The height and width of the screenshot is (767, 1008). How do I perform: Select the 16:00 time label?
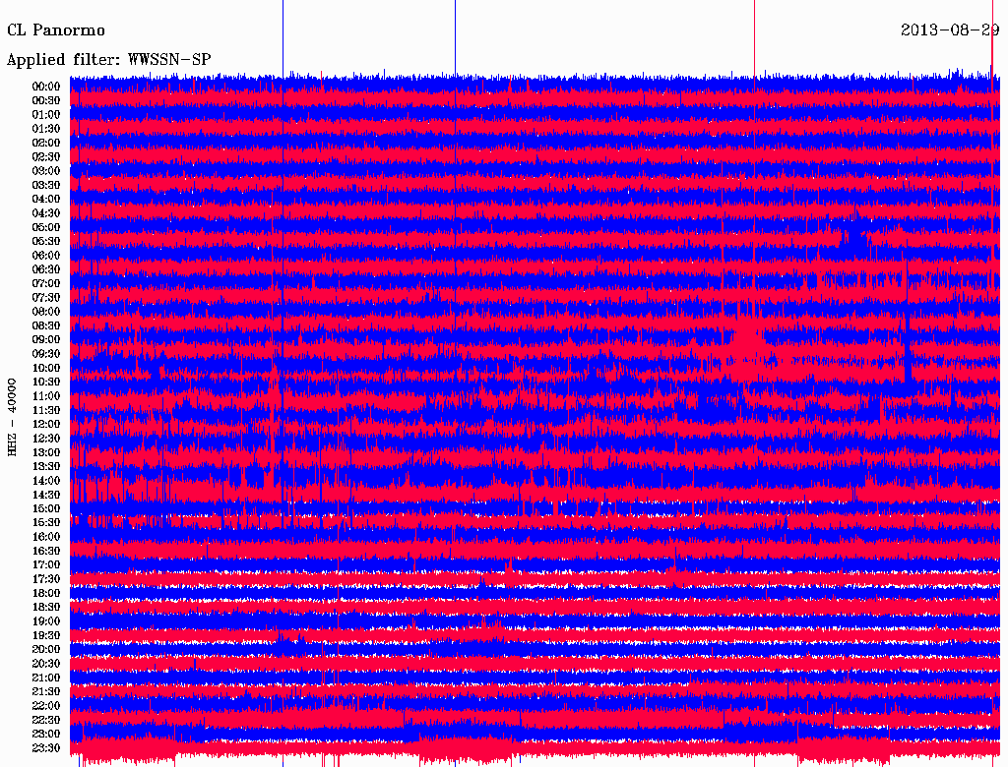46,536
